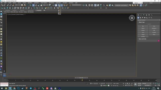Screen dimensions: 161x90
Task: Switch to the Object Paint ribbon tab
Action: tap(31, 10)
